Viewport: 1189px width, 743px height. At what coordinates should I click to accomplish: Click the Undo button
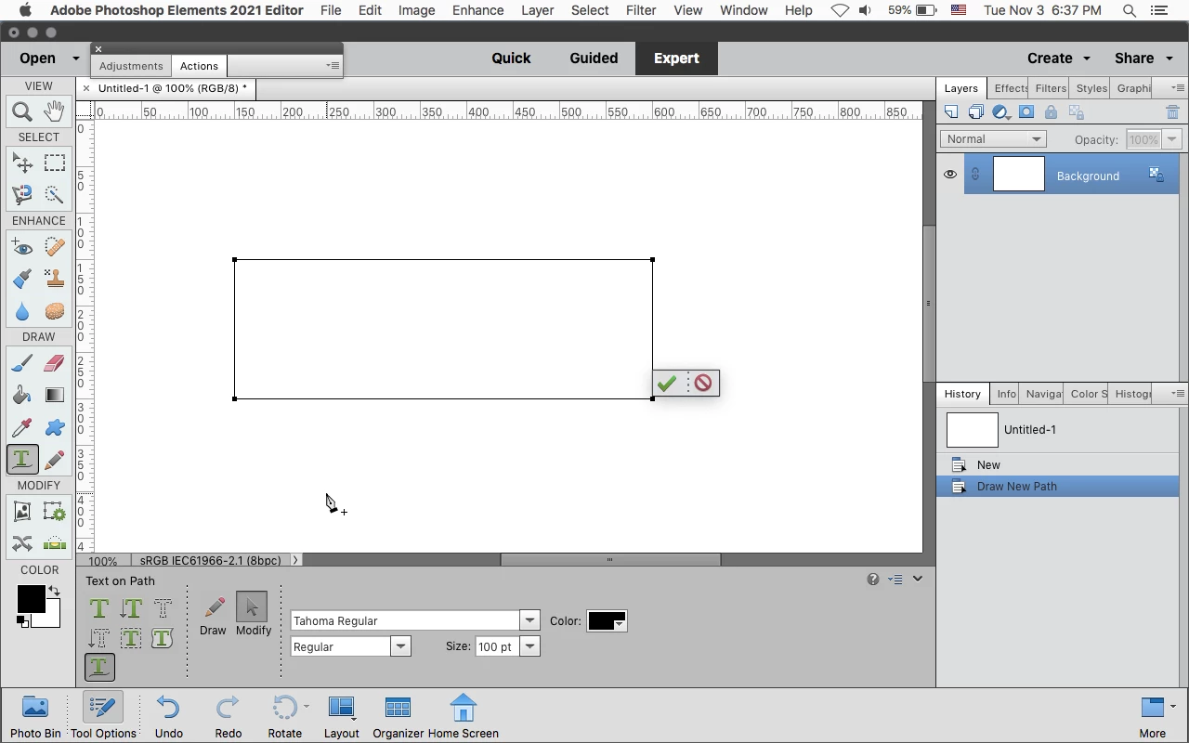(x=168, y=716)
